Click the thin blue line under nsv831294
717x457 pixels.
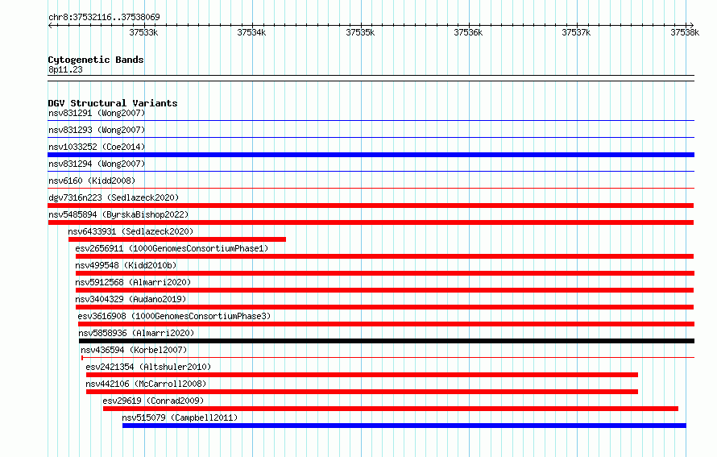tap(371, 172)
